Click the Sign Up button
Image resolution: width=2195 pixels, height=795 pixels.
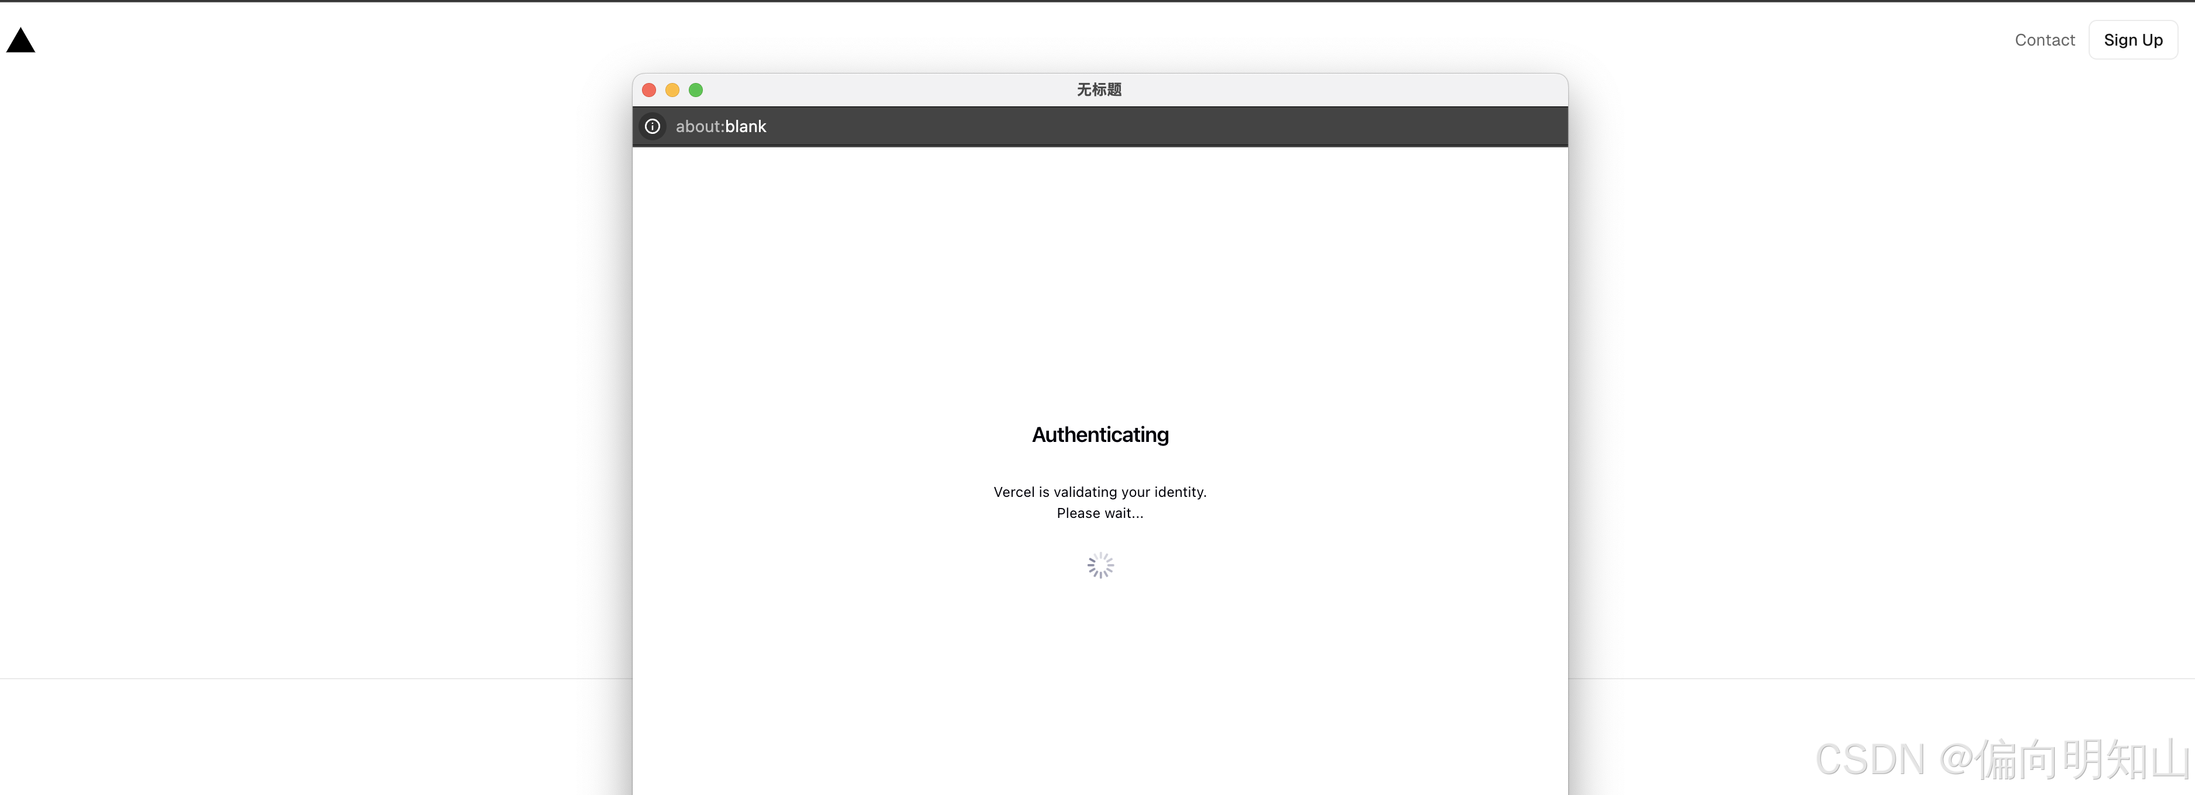[2133, 40]
